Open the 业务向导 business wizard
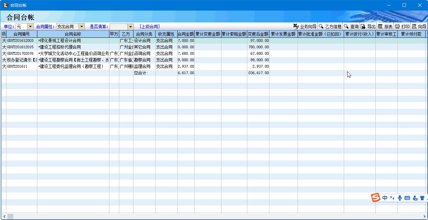 (x=305, y=27)
